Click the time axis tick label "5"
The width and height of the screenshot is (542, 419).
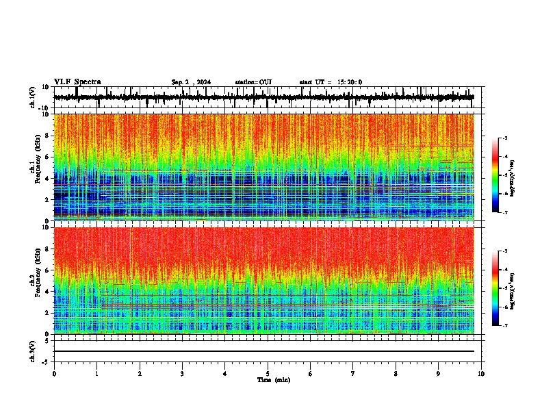[x=268, y=374]
